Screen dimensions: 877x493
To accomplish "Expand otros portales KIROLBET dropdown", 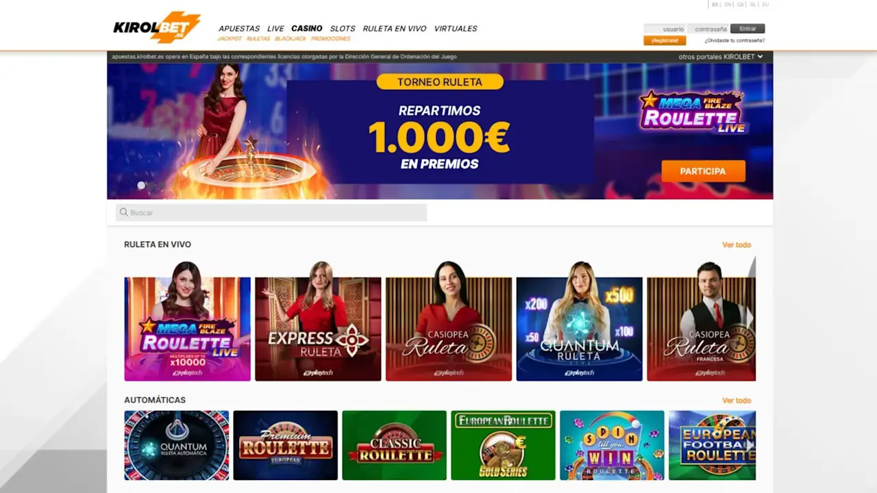I will (721, 57).
